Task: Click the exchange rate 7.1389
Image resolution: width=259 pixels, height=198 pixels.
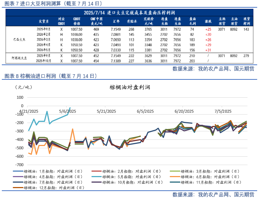Action: (116, 61)
